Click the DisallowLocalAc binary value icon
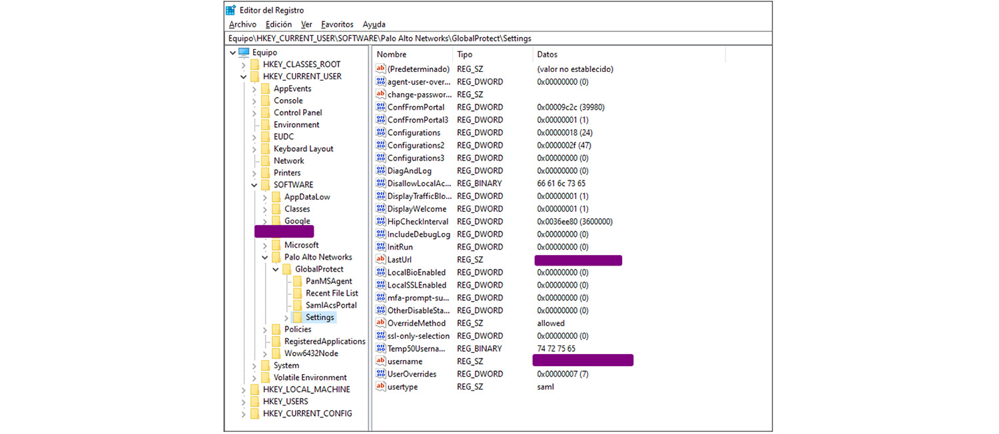This screenshot has height=434, width=999. click(381, 184)
